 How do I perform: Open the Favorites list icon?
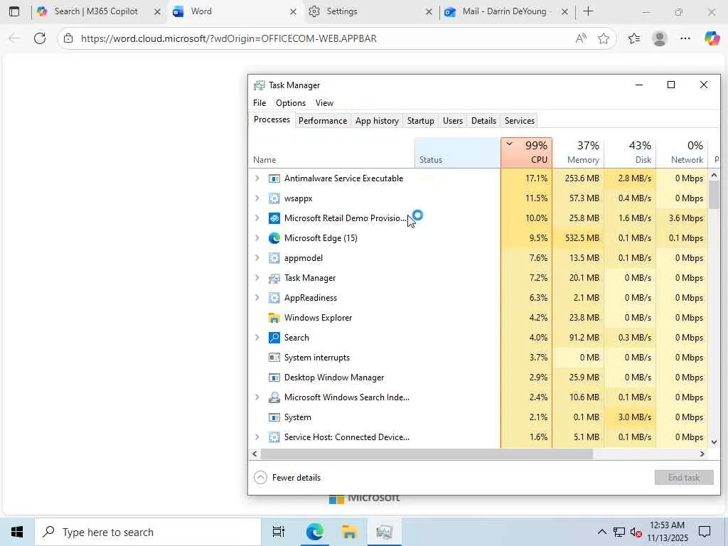(x=634, y=38)
